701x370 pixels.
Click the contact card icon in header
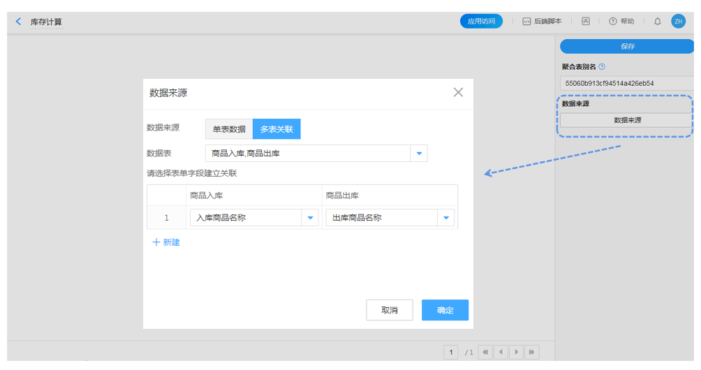[585, 22]
